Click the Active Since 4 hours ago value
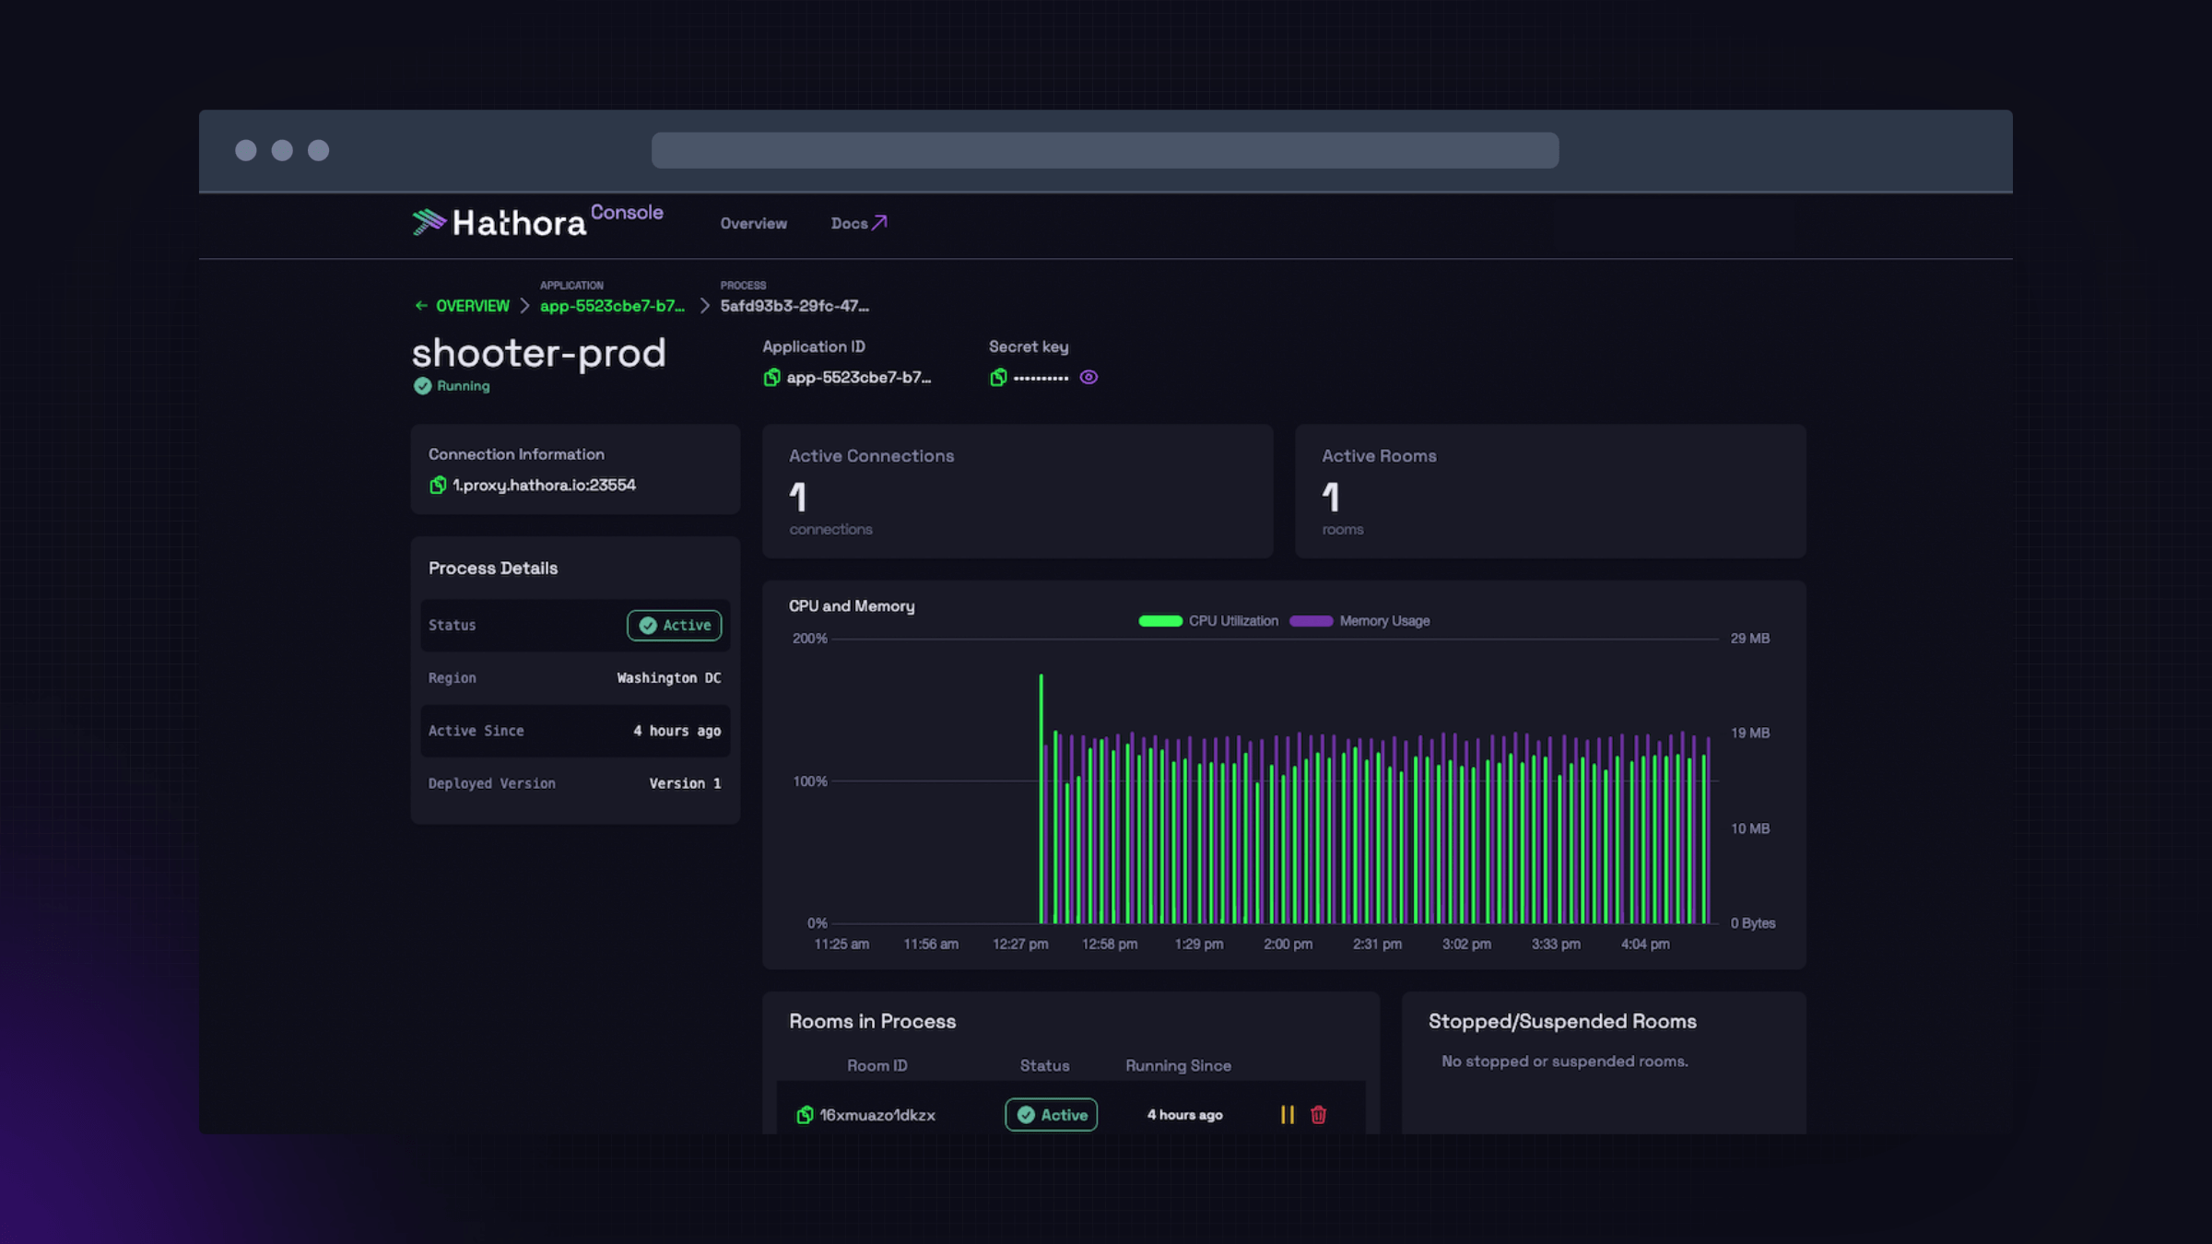This screenshot has width=2212, height=1244. coord(677,732)
